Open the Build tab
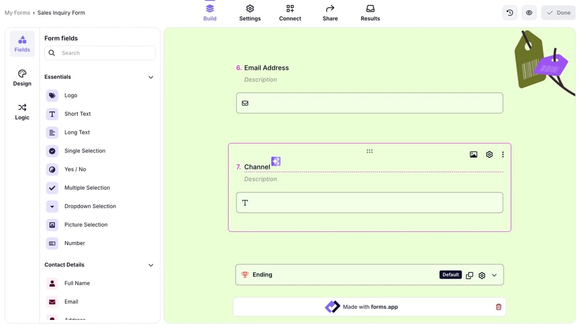This screenshot has height=328, width=580. pyautogui.click(x=210, y=13)
